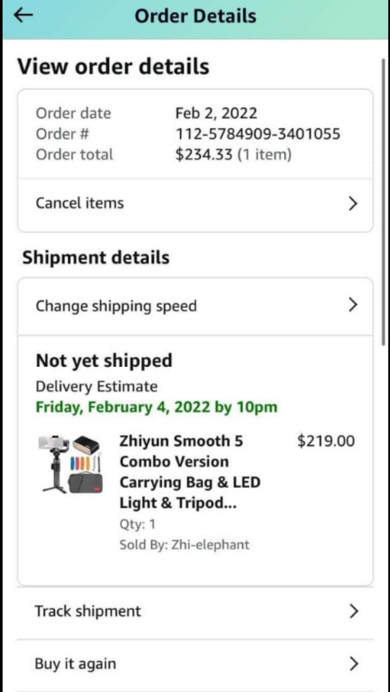Click the Not yet shipped status text
This screenshot has width=390, height=692.
[x=104, y=361]
